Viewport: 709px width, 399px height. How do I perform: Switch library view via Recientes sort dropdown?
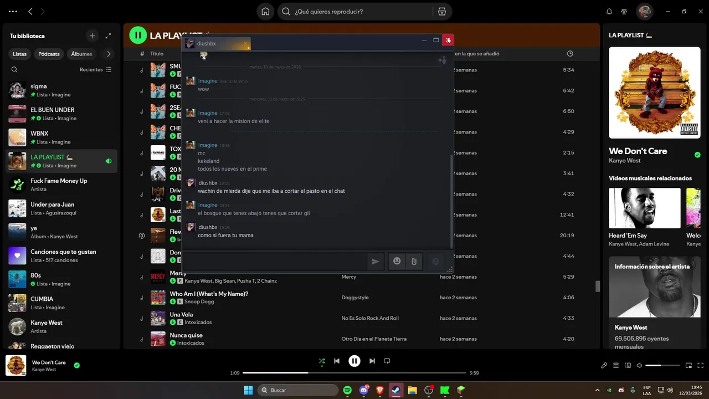pos(95,70)
